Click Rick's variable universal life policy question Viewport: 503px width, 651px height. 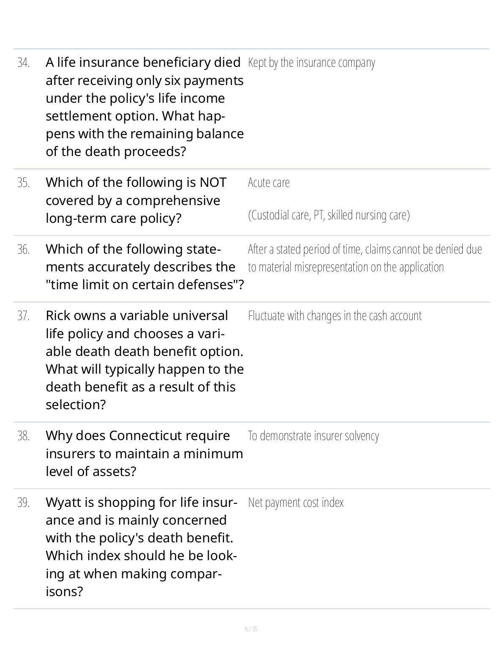145,360
